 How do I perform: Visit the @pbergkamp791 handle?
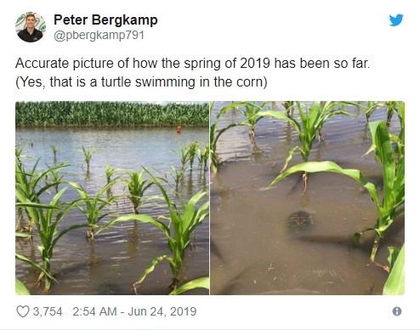coord(99,36)
